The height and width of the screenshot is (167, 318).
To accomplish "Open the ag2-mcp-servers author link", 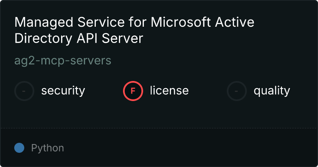I will pos(63,61).
